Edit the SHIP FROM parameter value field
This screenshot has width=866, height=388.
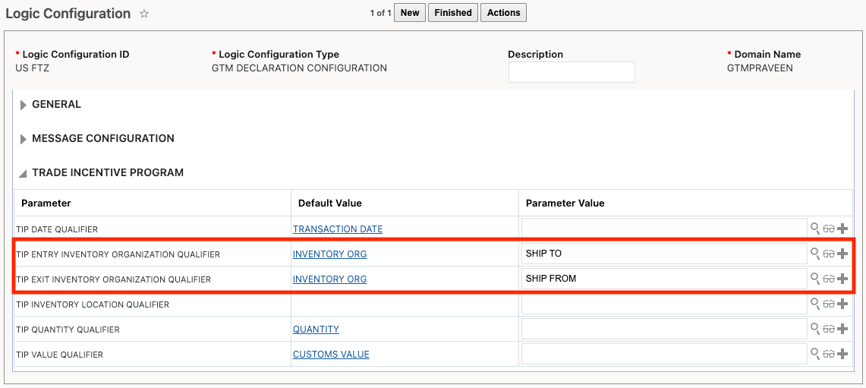664,279
